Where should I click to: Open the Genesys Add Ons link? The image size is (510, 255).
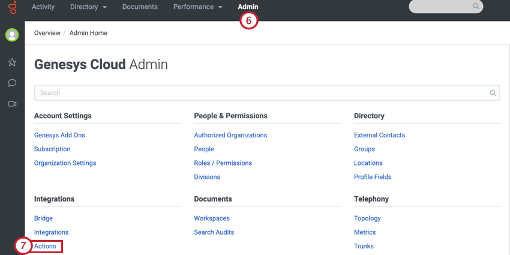click(59, 135)
